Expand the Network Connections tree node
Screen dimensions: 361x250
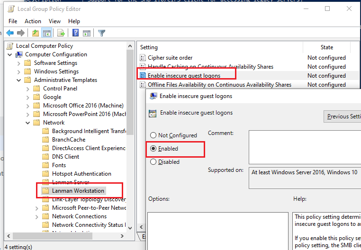coord(37,216)
